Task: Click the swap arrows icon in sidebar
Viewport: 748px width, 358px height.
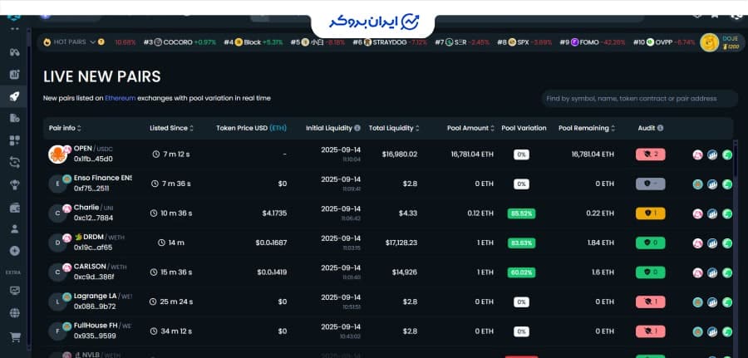Action: pyautogui.click(x=14, y=162)
